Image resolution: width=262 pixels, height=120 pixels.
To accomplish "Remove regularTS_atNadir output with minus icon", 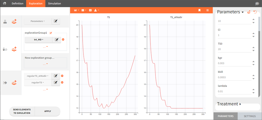I will [x=62, y=76].
